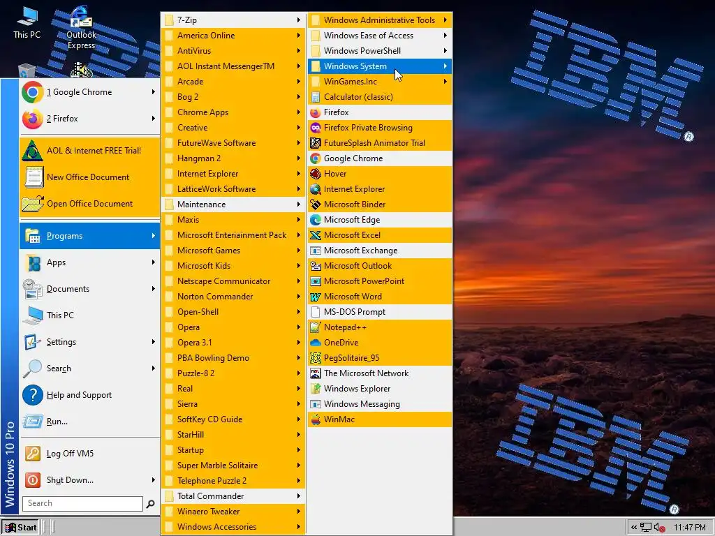
Task: Click the Calculator (classic) icon
Action: [x=315, y=97]
